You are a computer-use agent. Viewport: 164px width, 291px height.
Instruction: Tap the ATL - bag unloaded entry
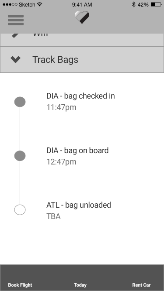click(78, 210)
